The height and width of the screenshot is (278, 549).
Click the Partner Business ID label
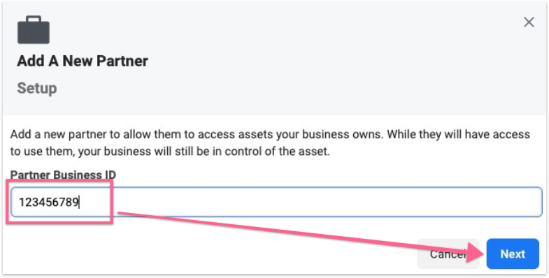[x=63, y=175]
